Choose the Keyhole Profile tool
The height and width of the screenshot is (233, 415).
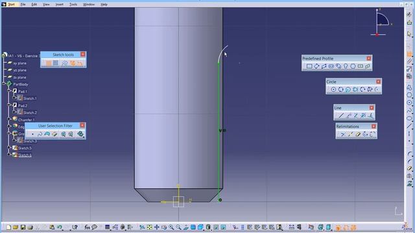[346, 66]
